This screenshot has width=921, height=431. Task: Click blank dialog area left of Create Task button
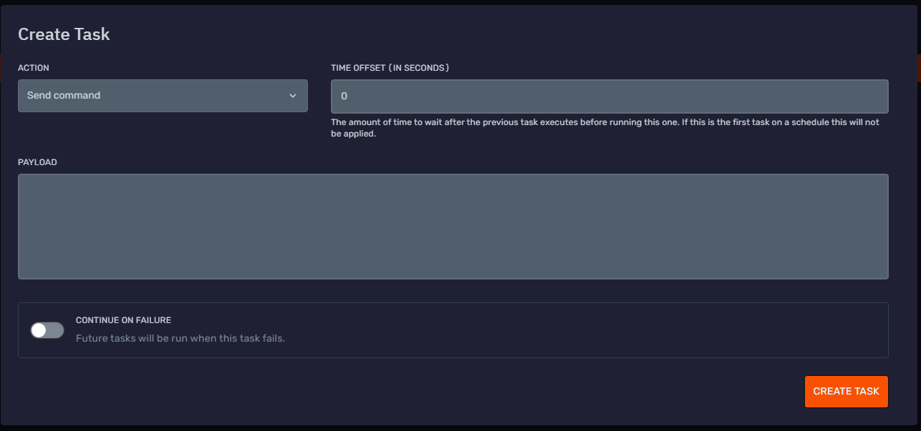click(x=430, y=392)
